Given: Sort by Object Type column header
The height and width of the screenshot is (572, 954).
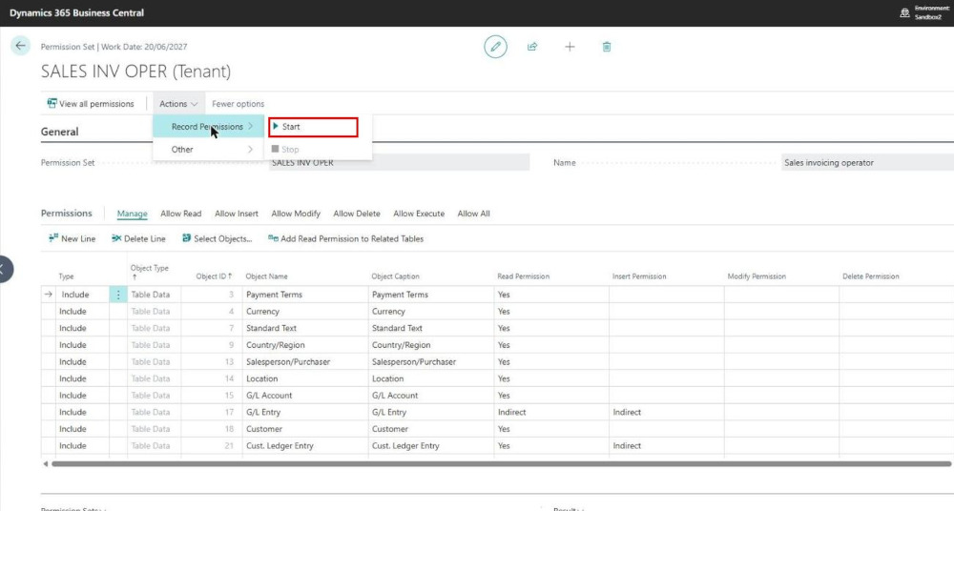Looking at the screenshot, I should click(x=150, y=272).
